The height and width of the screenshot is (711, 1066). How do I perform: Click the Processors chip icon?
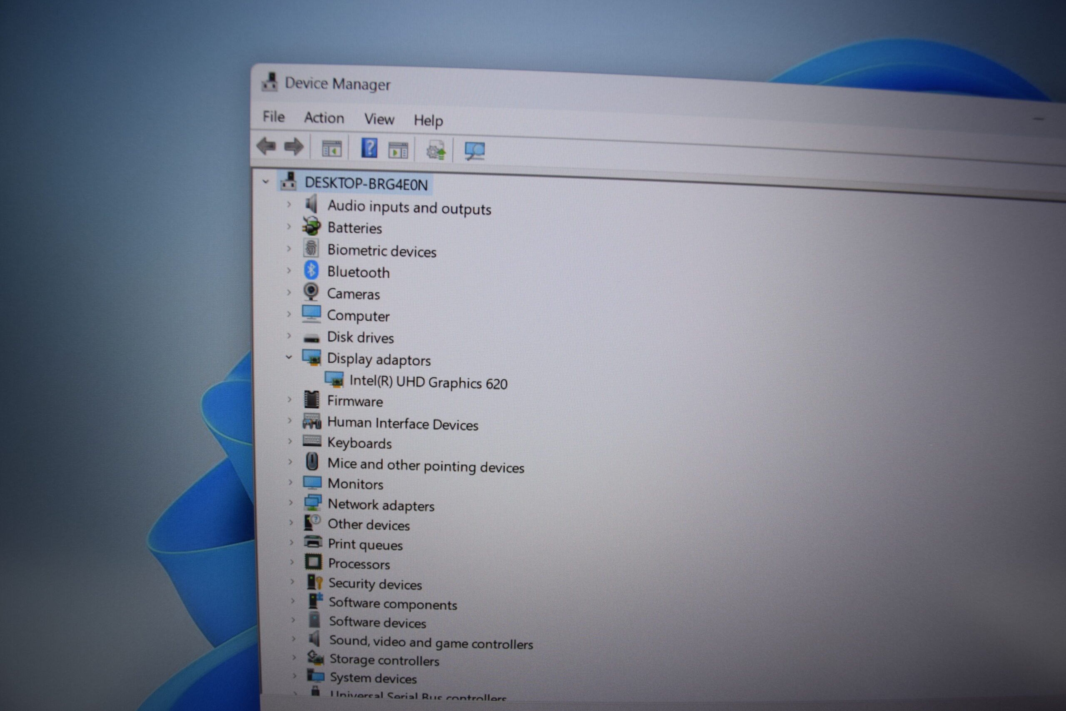313,562
